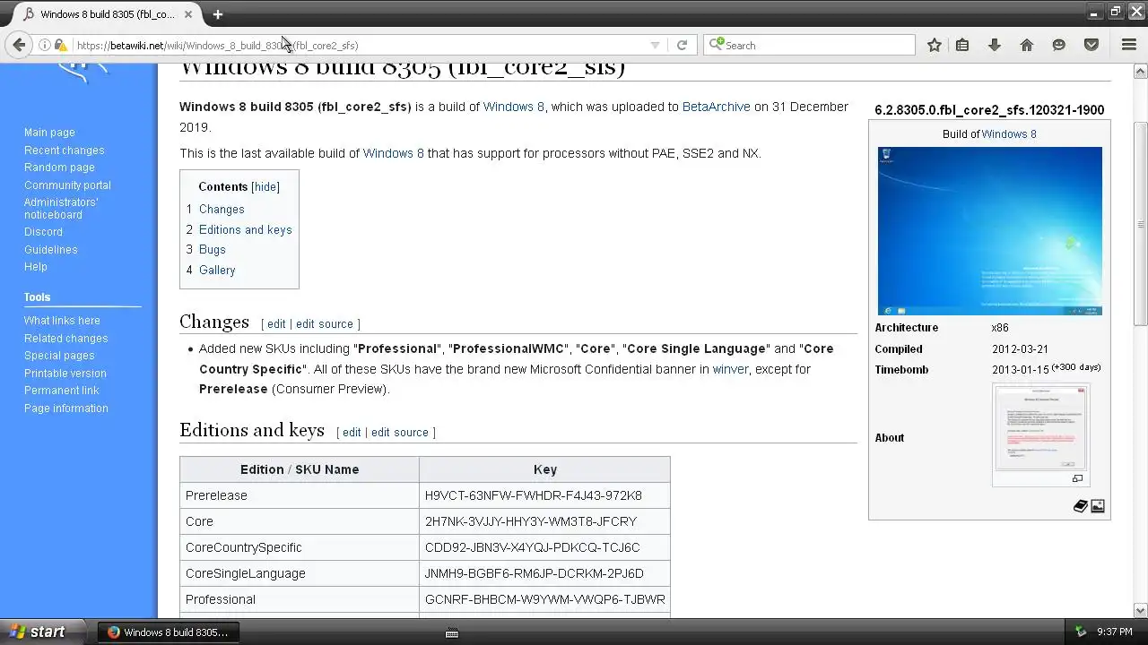Image resolution: width=1148 pixels, height=645 pixels.
Task: Click the page vertical scrollbar
Action: tap(1141, 224)
